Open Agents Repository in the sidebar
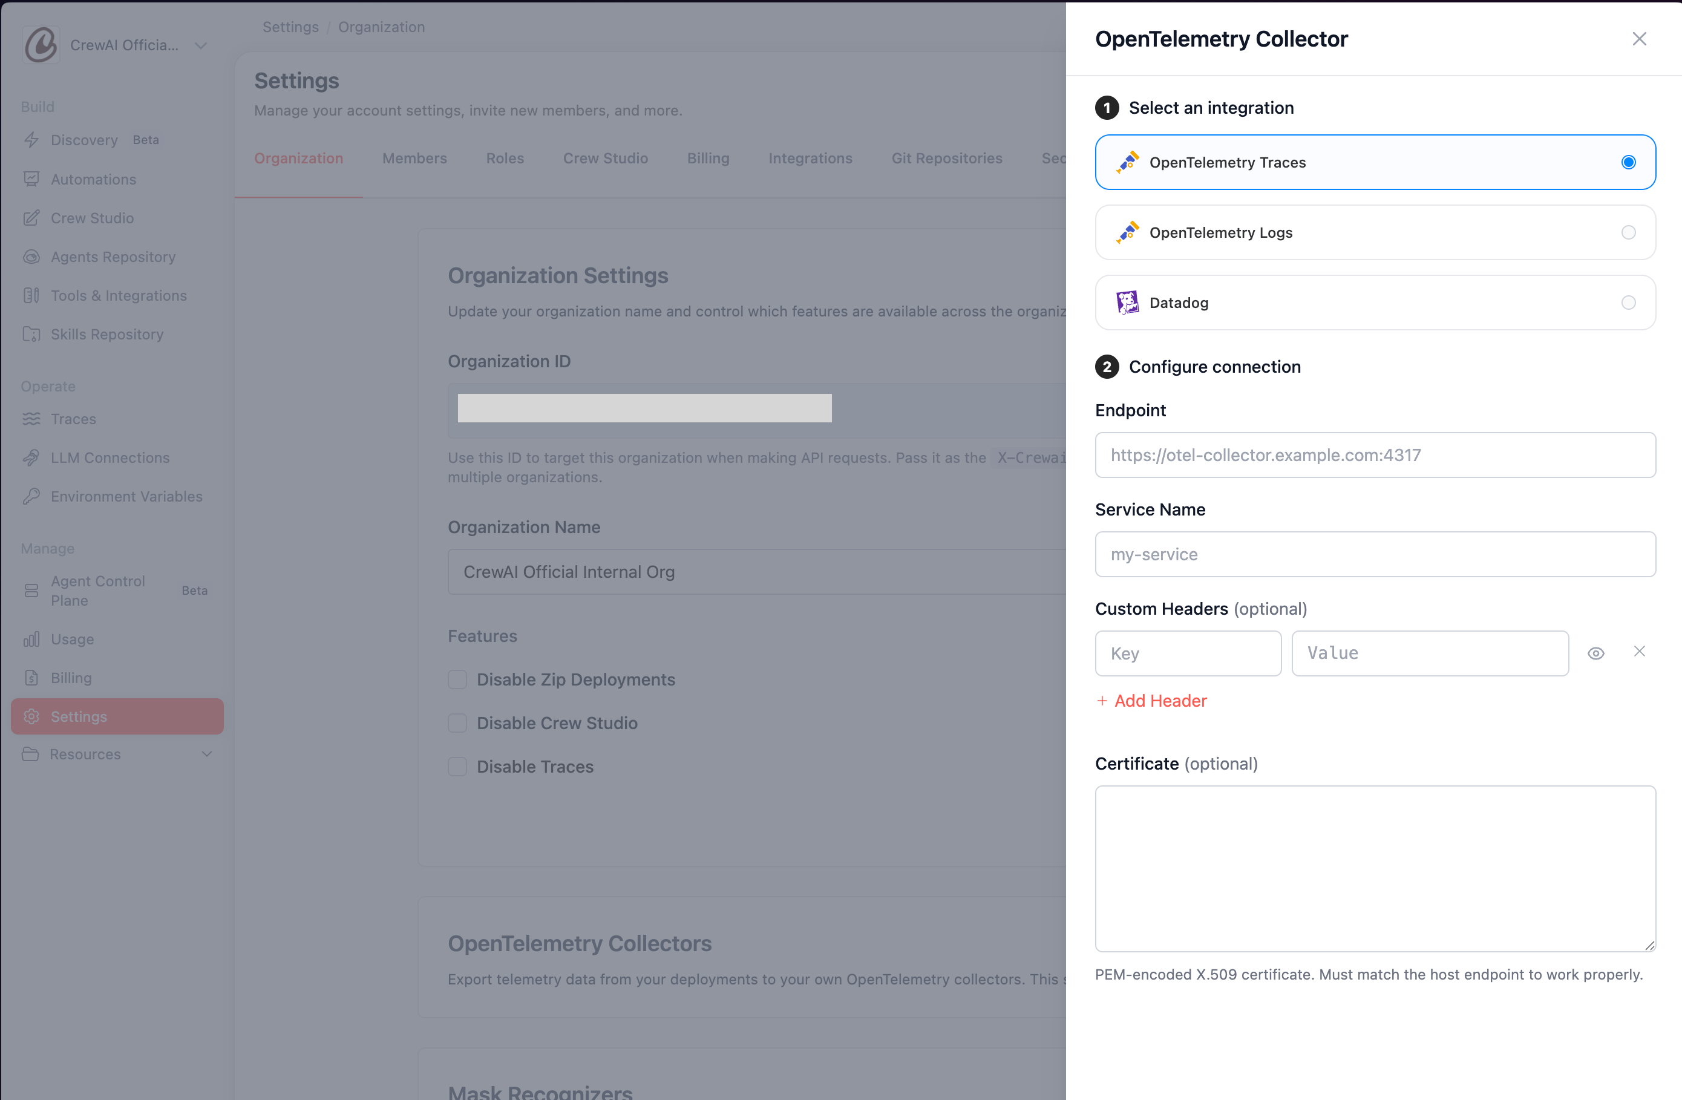This screenshot has width=1682, height=1100. pyautogui.click(x=117, y=257)
